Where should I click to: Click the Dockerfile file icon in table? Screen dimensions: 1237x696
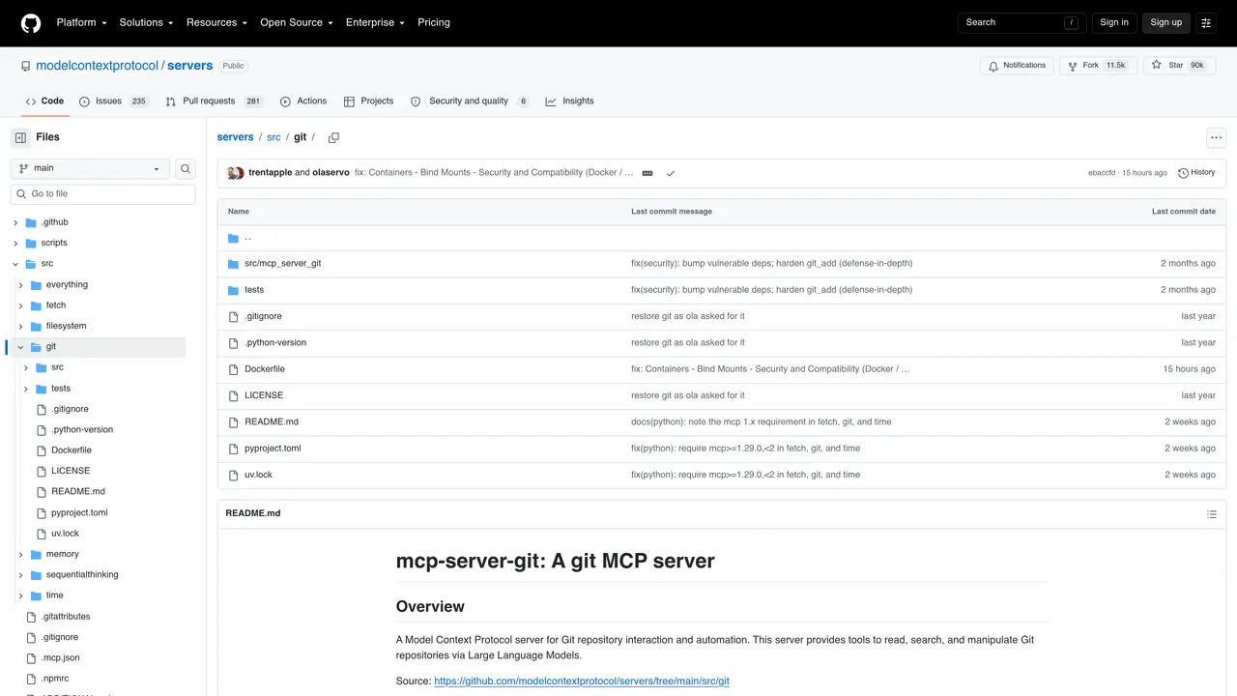233,369
